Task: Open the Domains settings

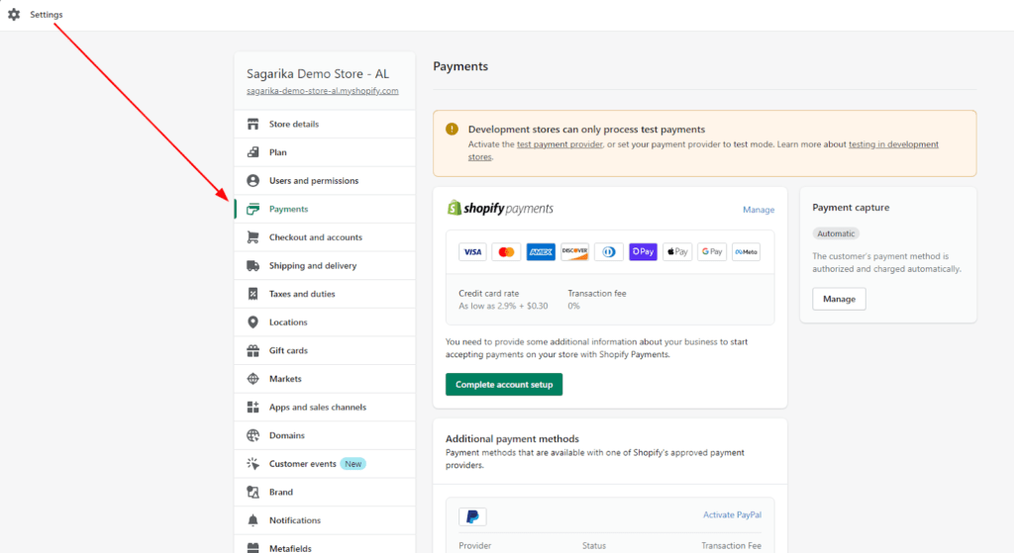Action: pyautogui.click(x=325, y=435)
